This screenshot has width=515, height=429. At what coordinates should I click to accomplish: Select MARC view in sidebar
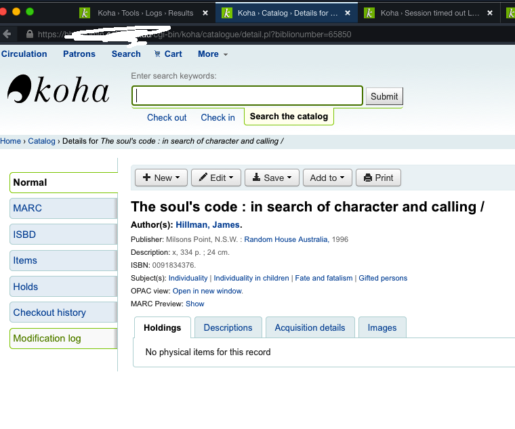point(28,208)
